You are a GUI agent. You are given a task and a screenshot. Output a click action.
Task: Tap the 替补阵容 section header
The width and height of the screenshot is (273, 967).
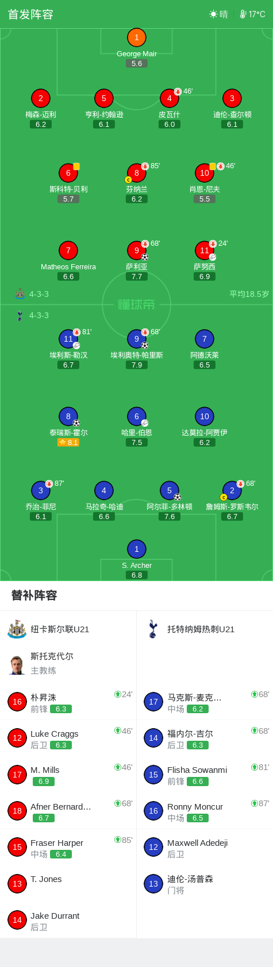[34, 595]
